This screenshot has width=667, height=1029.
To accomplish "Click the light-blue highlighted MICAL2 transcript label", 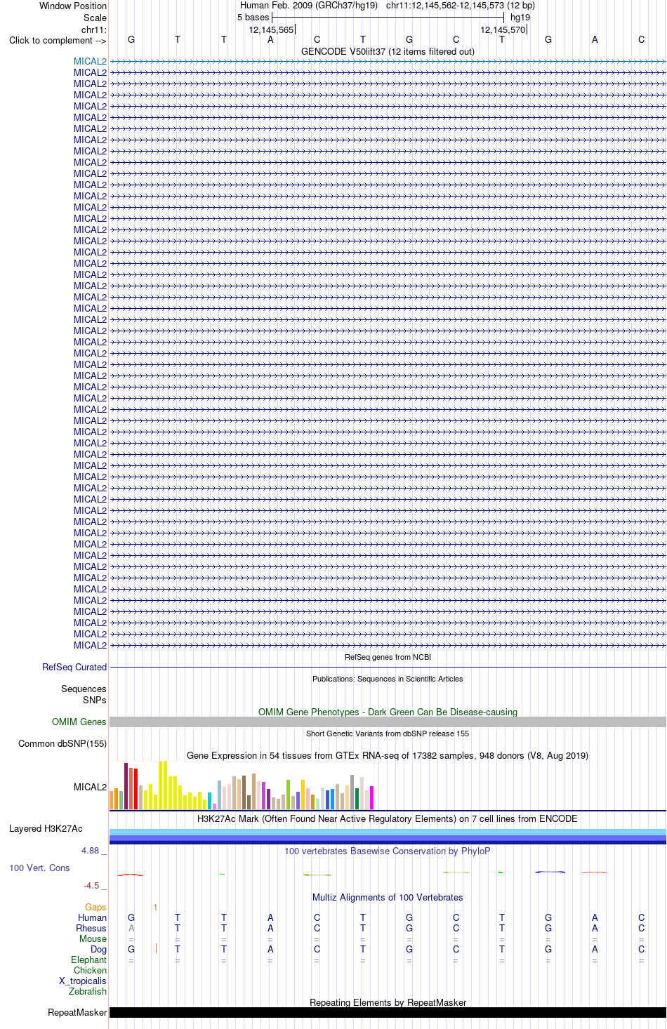I will coord(90,61).
